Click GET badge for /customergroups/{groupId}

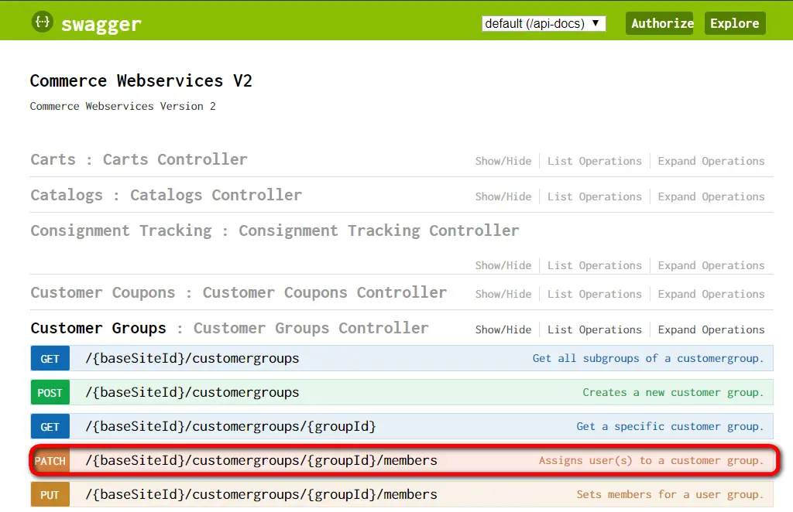(x=50, y=427)
